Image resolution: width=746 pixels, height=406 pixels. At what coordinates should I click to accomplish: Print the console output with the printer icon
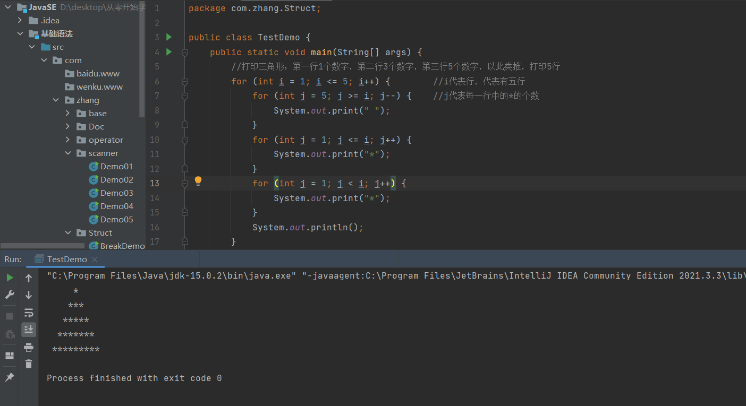29,347
